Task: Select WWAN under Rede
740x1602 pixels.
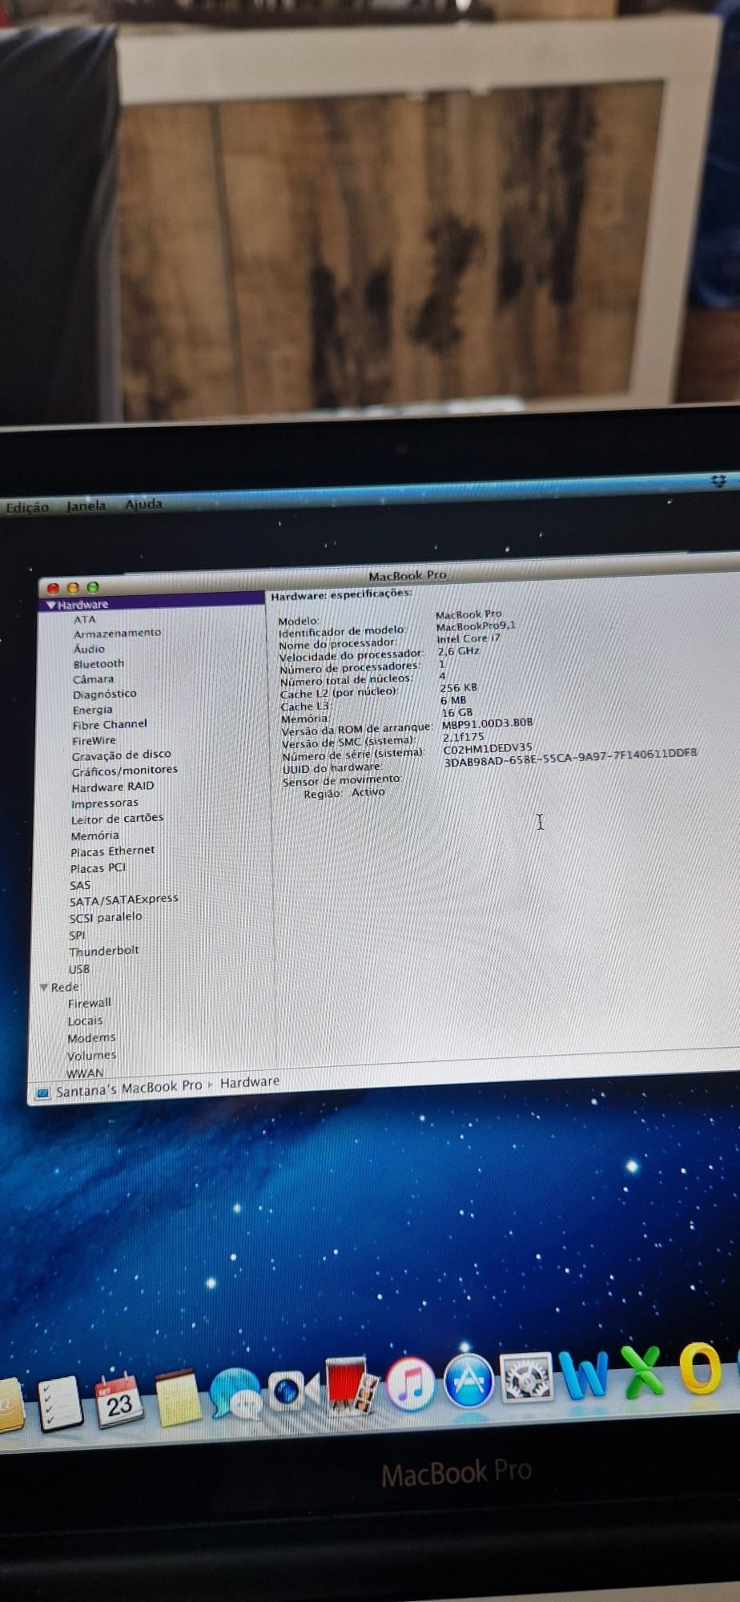Action: click(85, 1073)
